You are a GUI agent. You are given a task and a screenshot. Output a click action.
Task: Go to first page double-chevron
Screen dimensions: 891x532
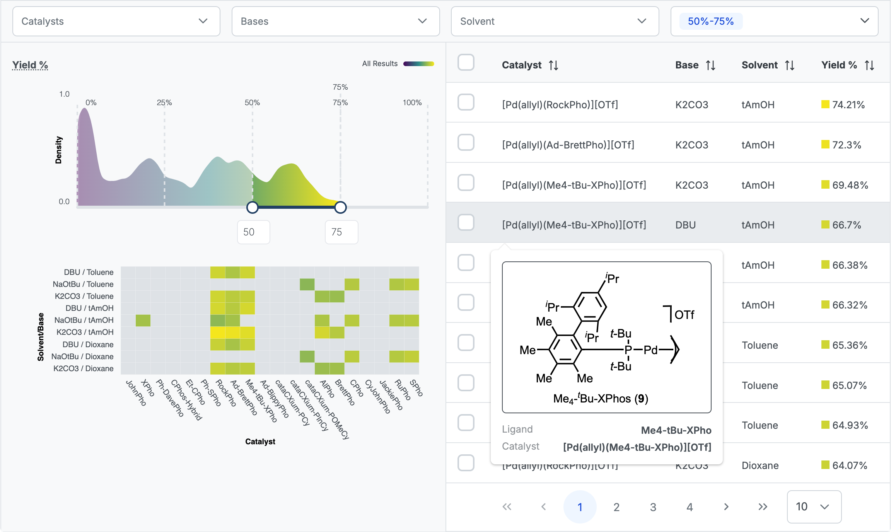click(507, 507)
